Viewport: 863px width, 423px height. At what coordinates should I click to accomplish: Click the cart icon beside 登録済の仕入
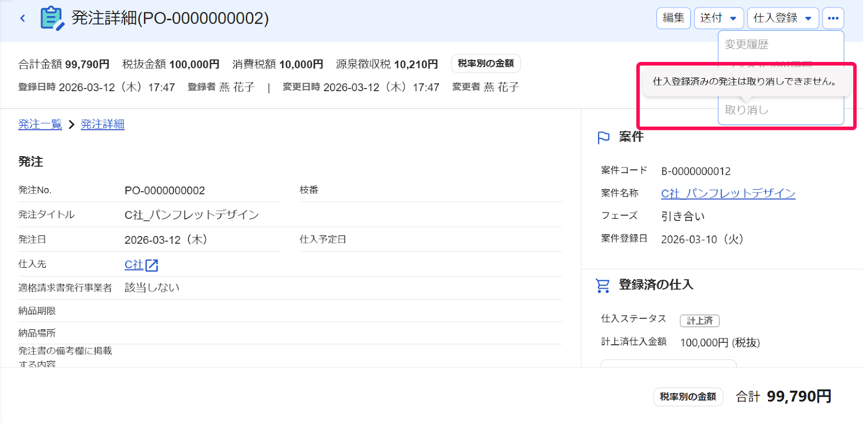pyautogui.click(x=602, y=285)
